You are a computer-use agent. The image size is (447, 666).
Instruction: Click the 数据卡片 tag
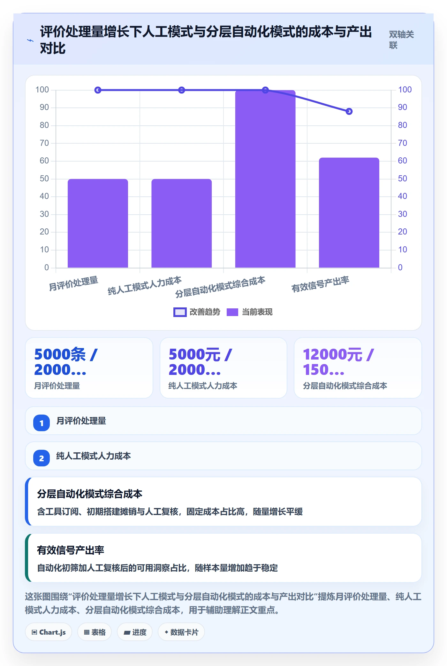pos(181,632)
